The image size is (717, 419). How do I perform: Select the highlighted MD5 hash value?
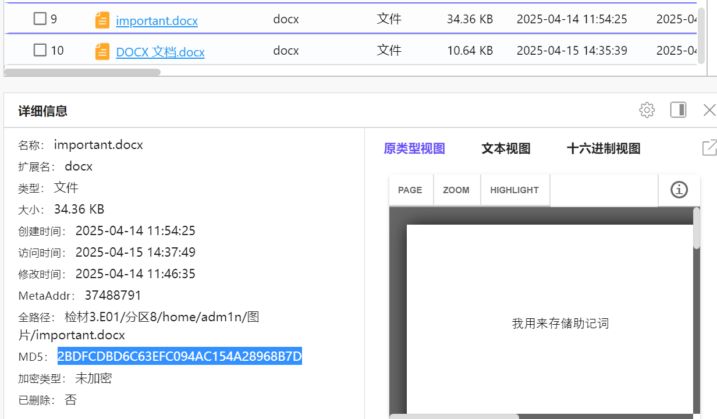coord(179,356)
